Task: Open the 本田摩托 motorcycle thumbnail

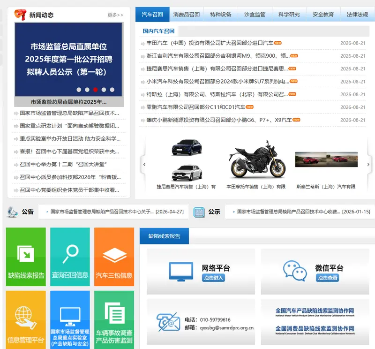Action: pyautogui.click(x=257, y=159)
